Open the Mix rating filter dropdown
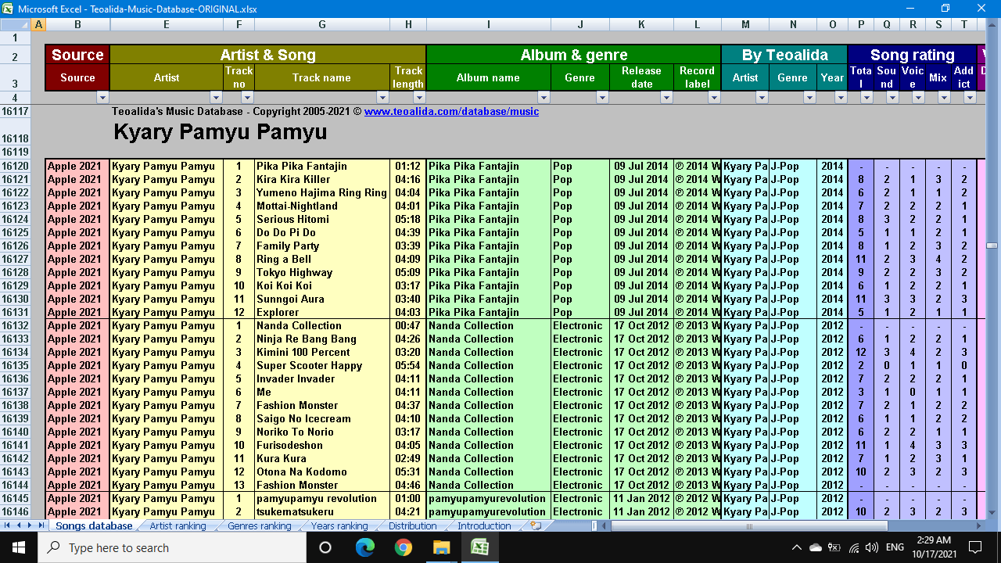Viewport: 1001px width, 563px height. pos(944,98)
